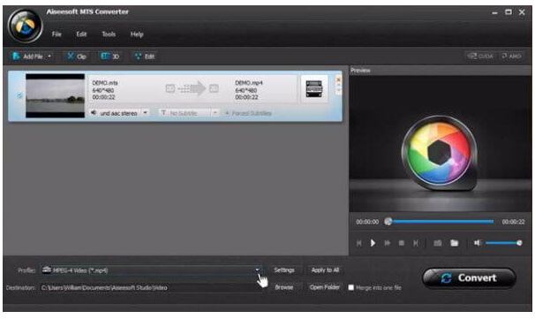This screenshot has height=319, width=535.
Task: Take a snapshot of the preview
Action: (437, 243)
